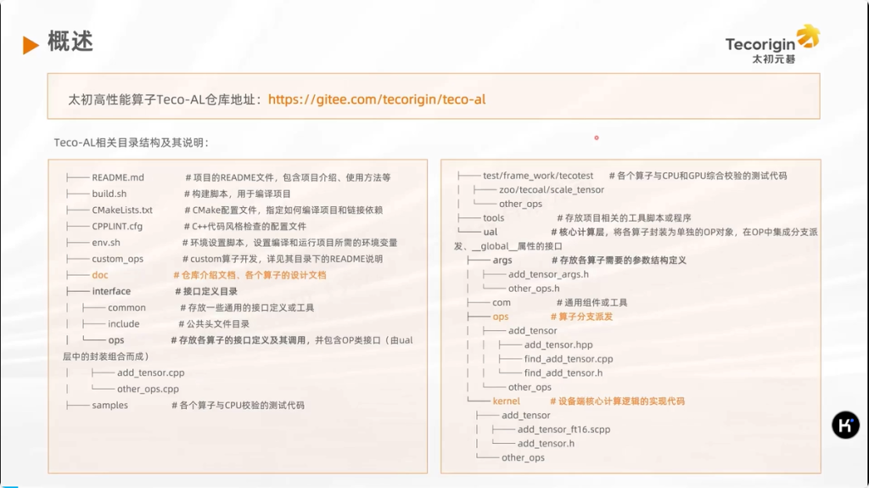Click the Tecorigin star logo icon
This screenshot has height=488, width=869.
coord(809,36)
